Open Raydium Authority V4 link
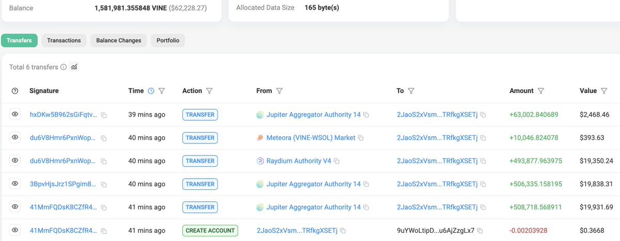Image resolution: width=620 pixels, height=241 pixels. coord(299,161)
